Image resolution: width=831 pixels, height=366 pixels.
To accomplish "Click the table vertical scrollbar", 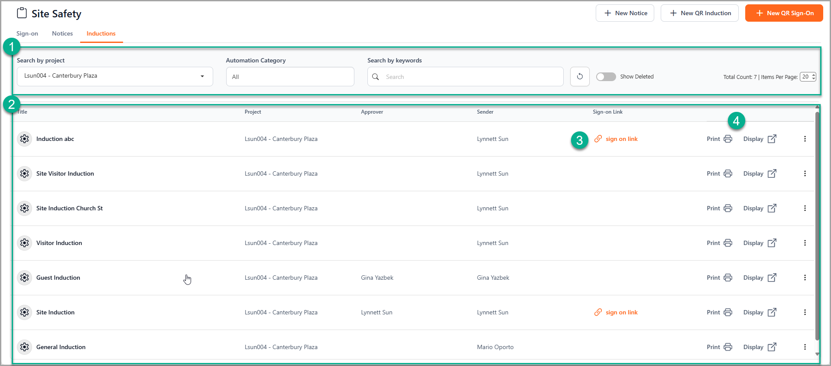I will point(817,225).
